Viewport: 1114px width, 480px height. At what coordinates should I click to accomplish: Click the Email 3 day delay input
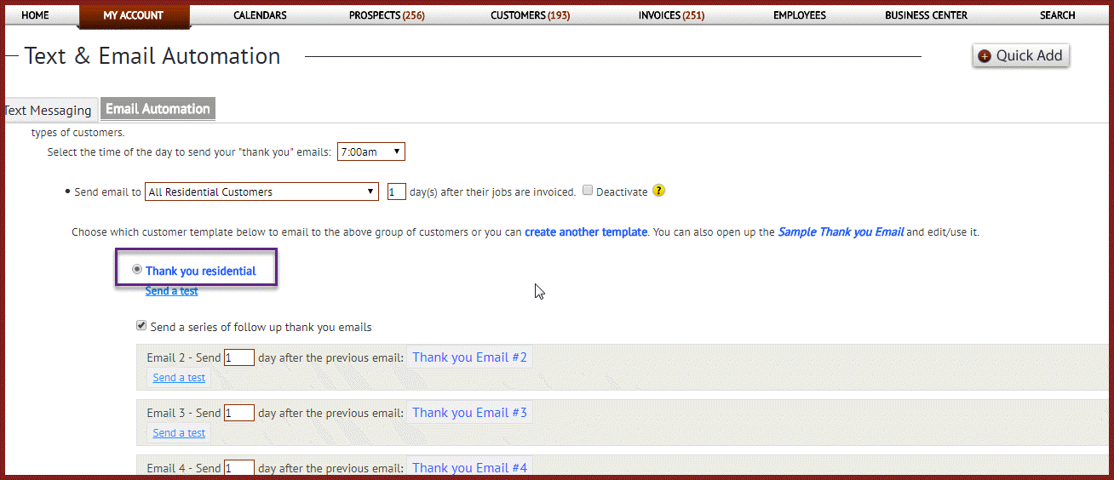coord(239,413)
